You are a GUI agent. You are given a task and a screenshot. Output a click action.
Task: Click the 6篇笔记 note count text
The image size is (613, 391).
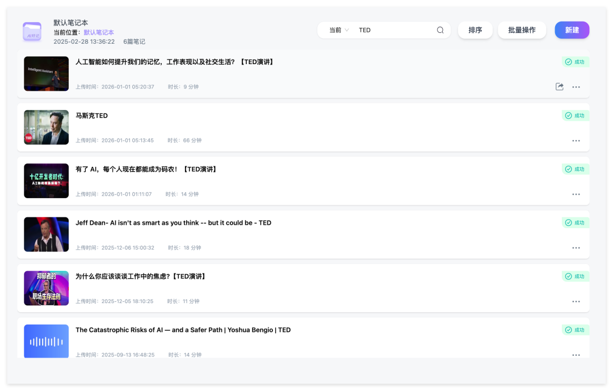(134, 41)
